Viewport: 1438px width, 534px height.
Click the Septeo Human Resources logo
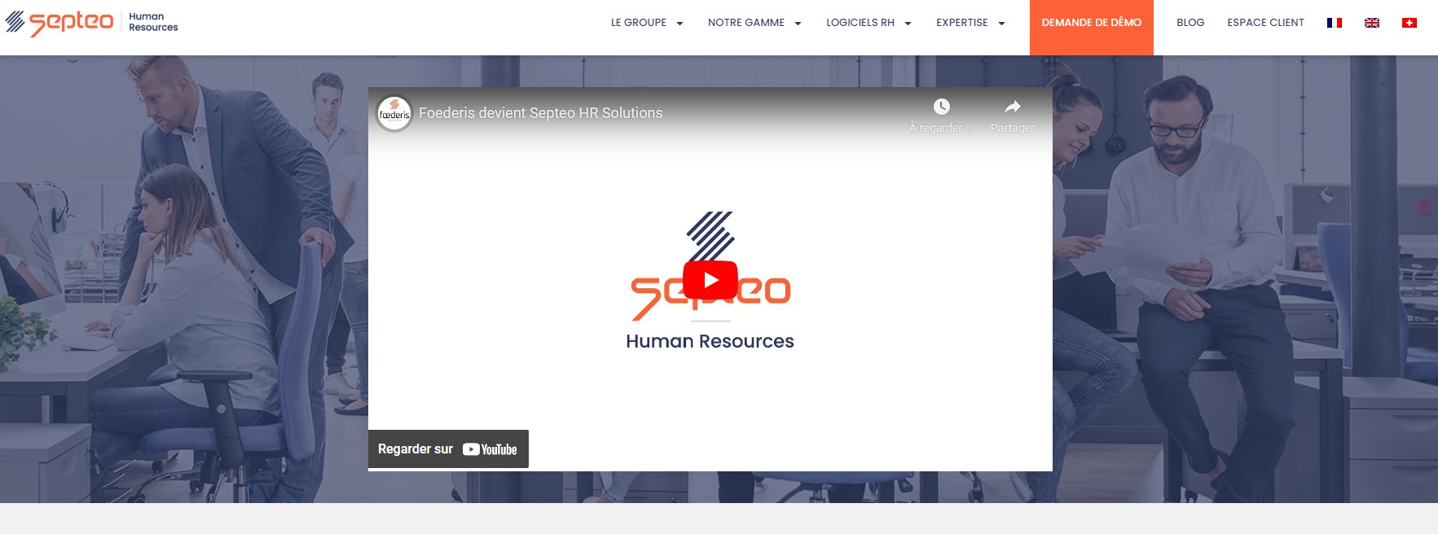(91, 22)
